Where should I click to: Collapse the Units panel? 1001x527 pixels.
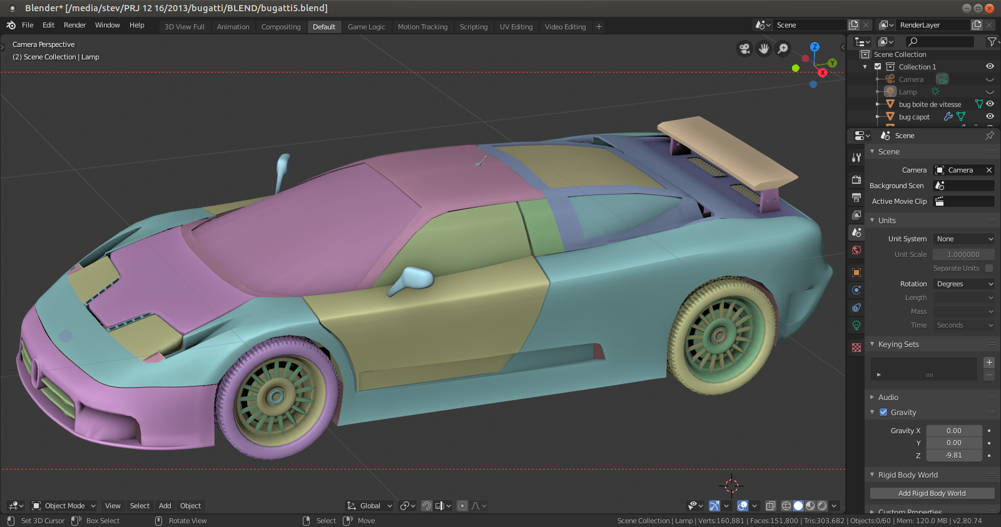tap(872, 220)
